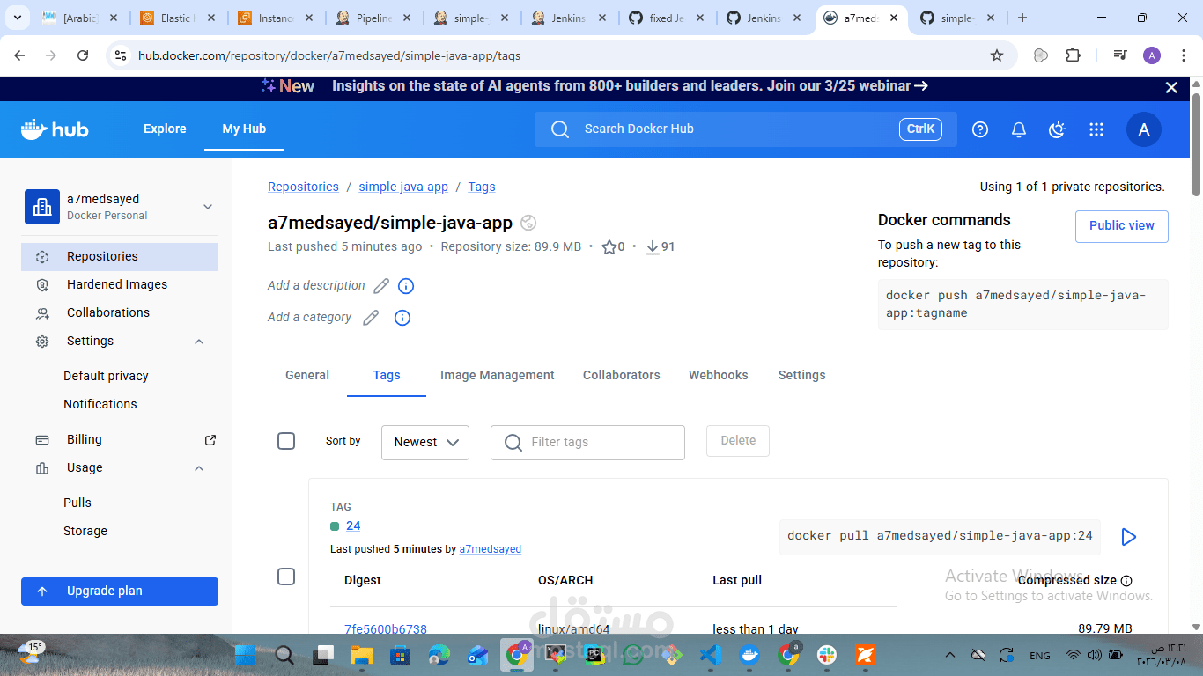The image size is (1203, 676).
Task: Open the repository Settings tab
Action: coord(802,375)
